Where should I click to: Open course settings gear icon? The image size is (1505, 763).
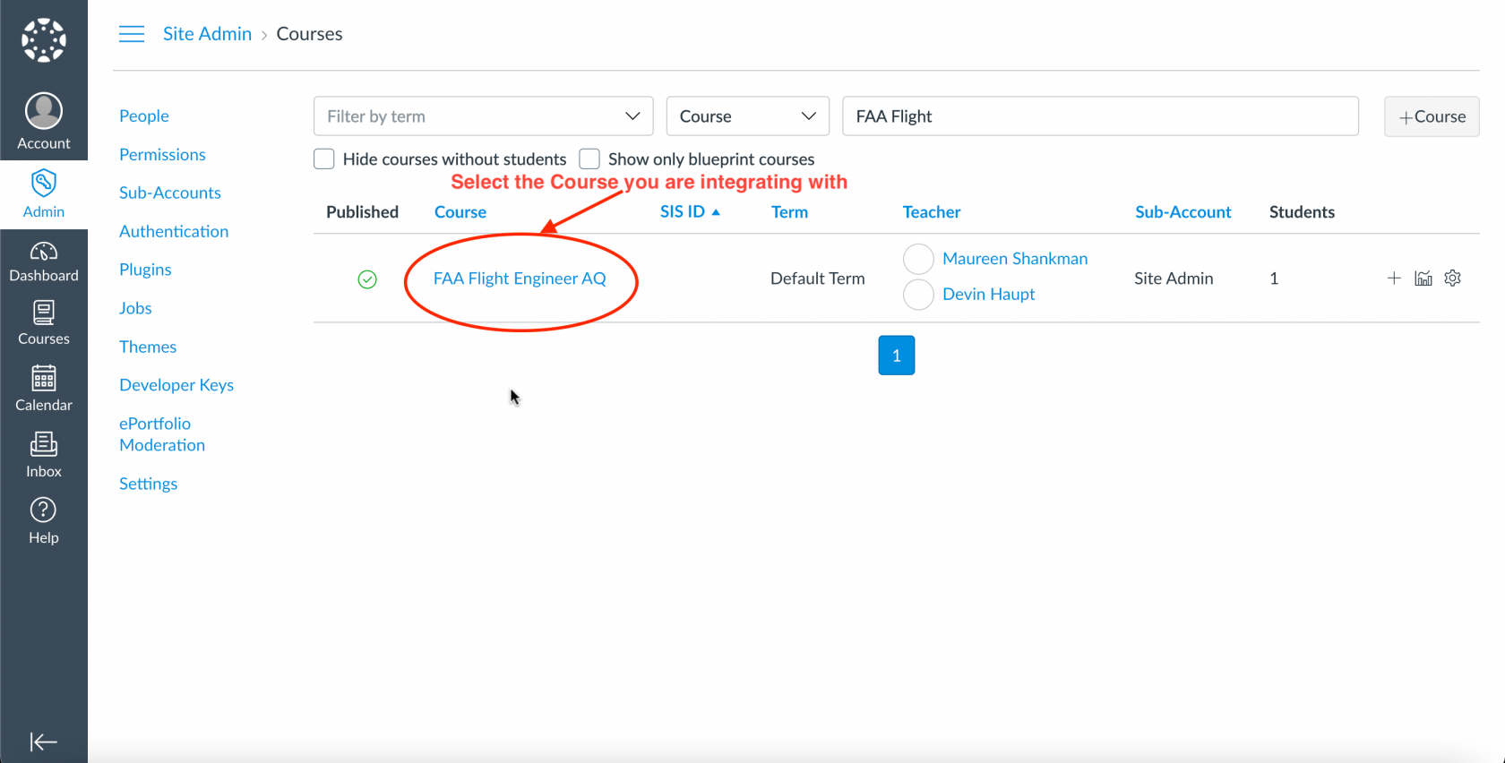click(x=1453, y=279)
